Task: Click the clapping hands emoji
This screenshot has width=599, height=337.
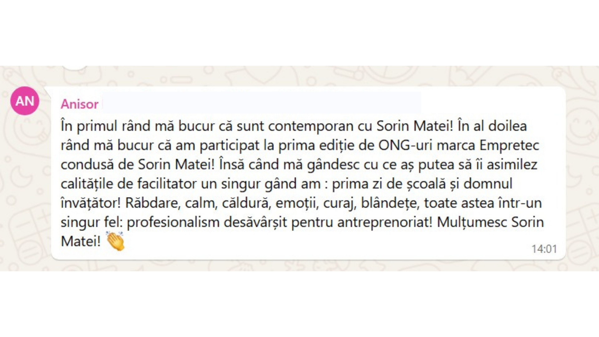Action: pos(115,241)
